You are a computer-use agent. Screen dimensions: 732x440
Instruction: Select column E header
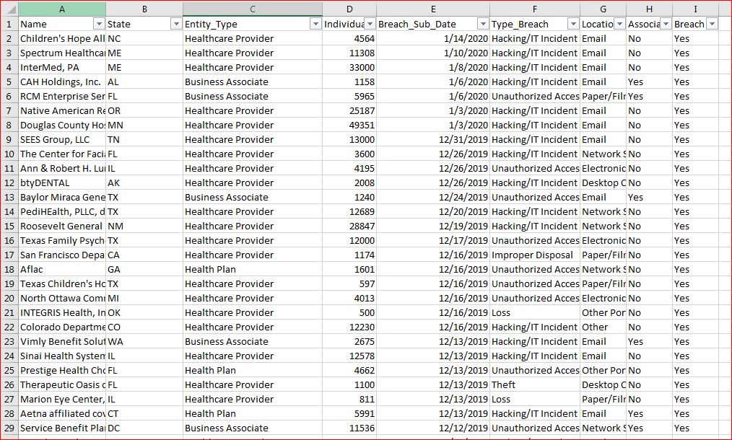click(433, 9)
